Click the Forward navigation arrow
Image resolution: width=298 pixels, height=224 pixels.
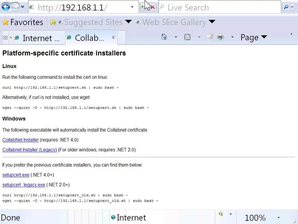15,7
